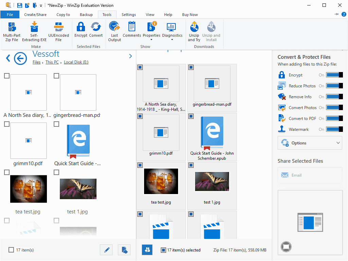Go back using the circled arrow button

click(20, 58)
